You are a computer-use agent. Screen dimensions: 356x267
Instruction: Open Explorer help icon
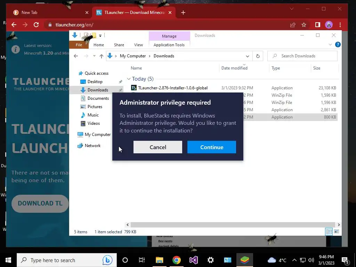click(338, 44)
